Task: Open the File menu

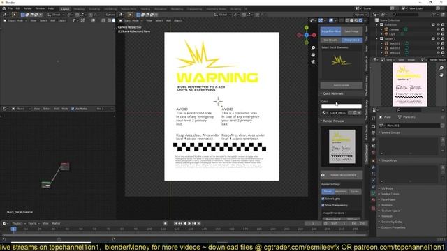Action: click(x=10, y=8)
